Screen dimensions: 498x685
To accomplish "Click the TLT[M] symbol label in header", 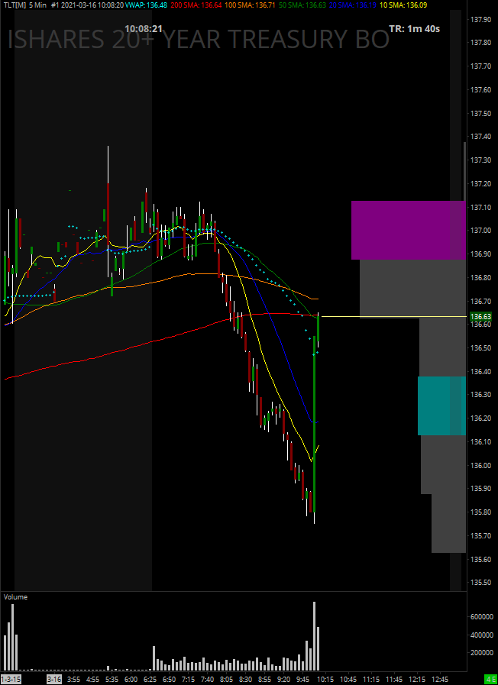I will coord(14,5).
